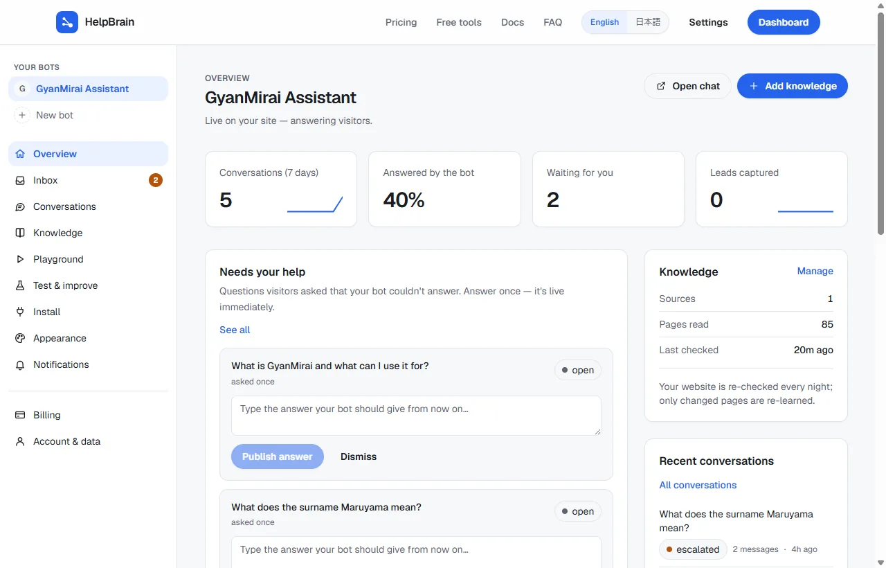Click the Inbox tray icon in sidebar
The height and width of the screenshot is (568, 886).
pos(20,180)
